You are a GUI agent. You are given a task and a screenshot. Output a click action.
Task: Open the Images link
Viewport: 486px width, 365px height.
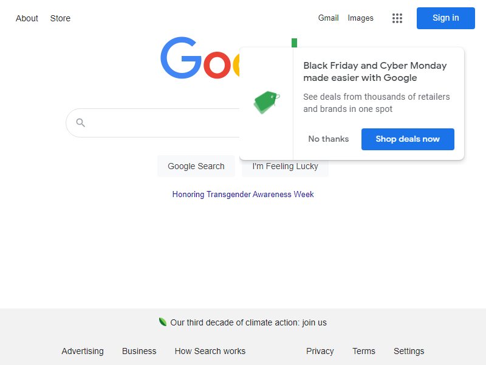(360, 18)
